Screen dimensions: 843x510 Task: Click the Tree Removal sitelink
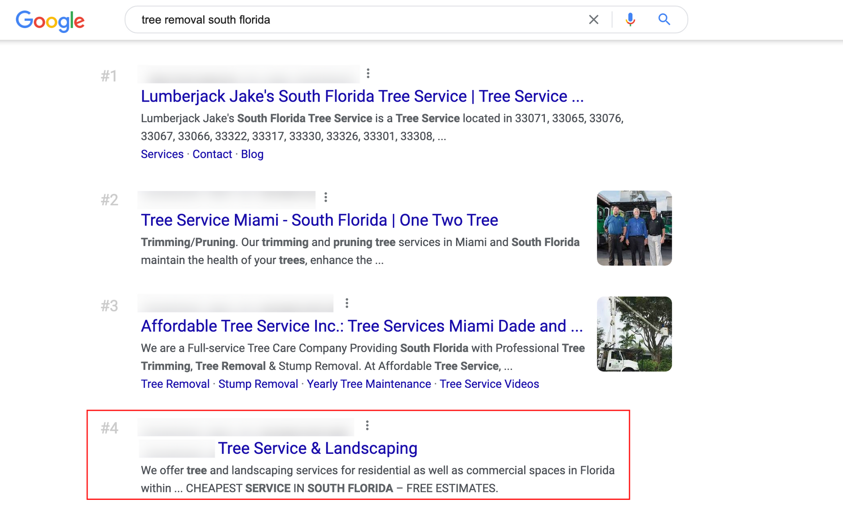click(175, 384)
